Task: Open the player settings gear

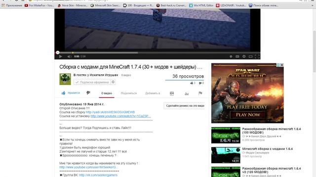Action: coord(244,57)
